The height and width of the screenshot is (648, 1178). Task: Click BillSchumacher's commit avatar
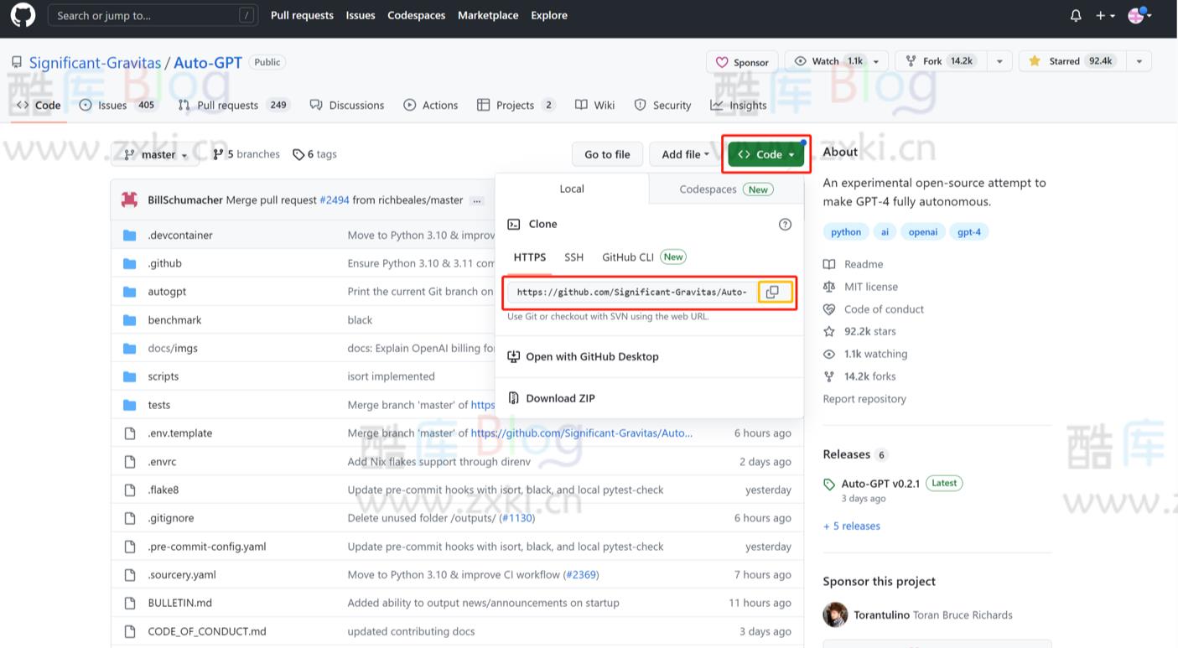[129, 200]
